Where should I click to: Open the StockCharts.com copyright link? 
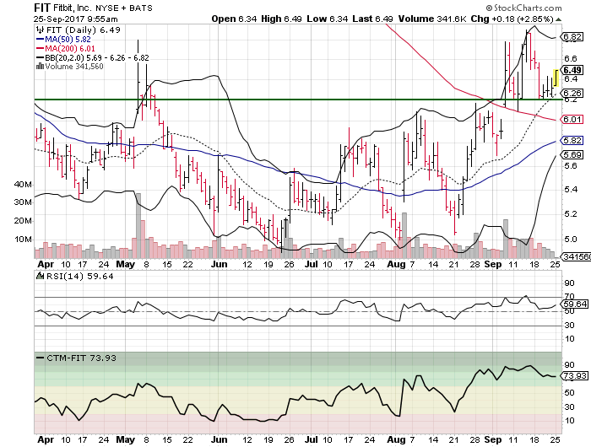click(524, 8)
